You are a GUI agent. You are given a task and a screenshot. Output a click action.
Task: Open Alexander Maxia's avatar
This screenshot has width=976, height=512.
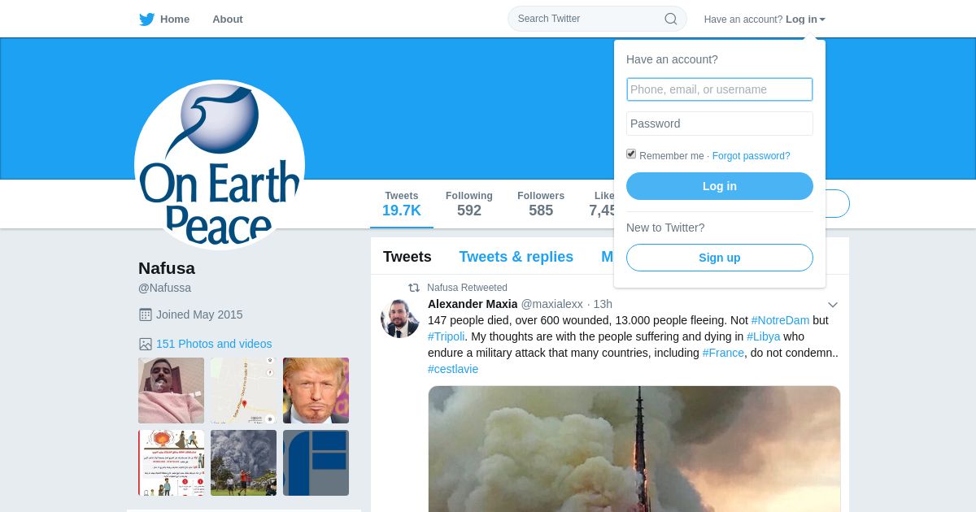tap(400, 319)
